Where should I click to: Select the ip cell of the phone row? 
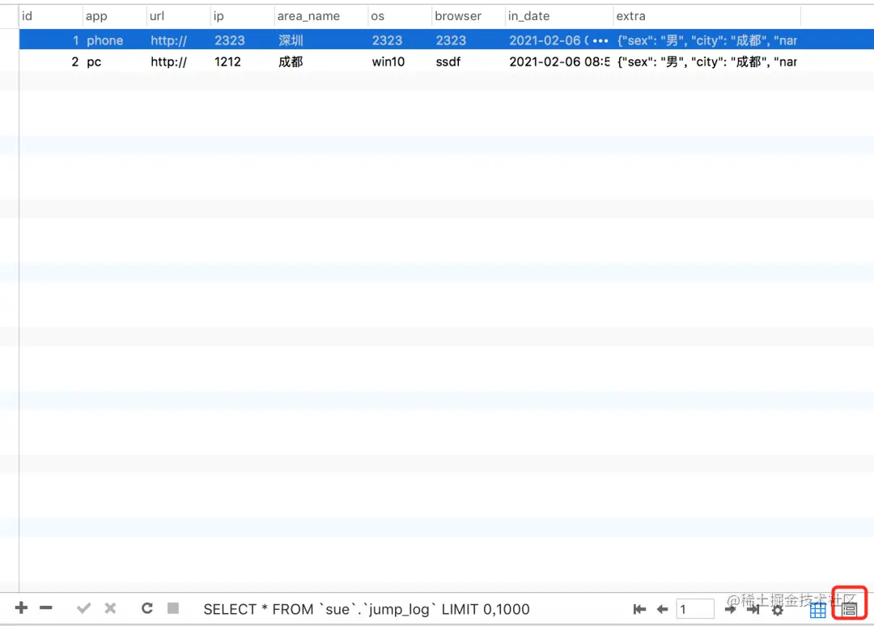pos(242,40)
